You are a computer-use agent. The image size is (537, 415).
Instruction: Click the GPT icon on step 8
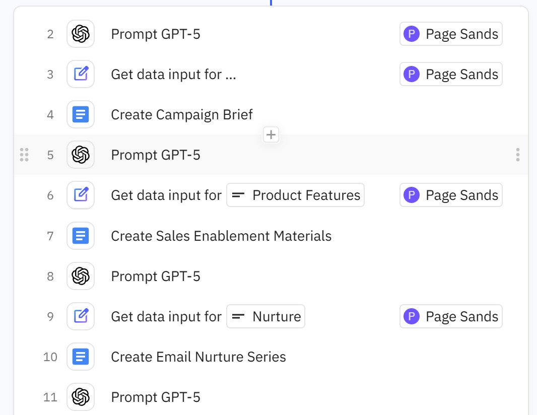coord(81,276)
